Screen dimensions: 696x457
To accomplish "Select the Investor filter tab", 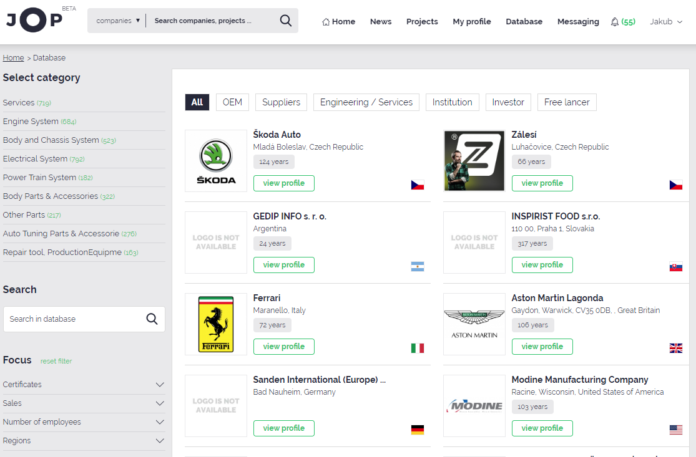I will [508, 102].
